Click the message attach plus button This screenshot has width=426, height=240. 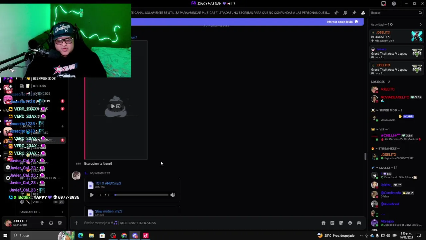(76, 223)
